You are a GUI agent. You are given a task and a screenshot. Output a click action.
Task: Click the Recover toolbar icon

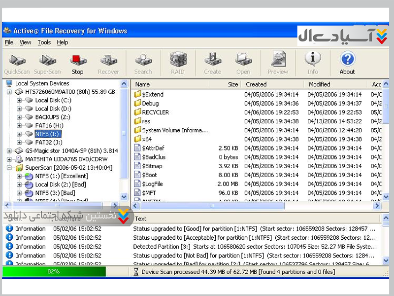click(108, 63)
